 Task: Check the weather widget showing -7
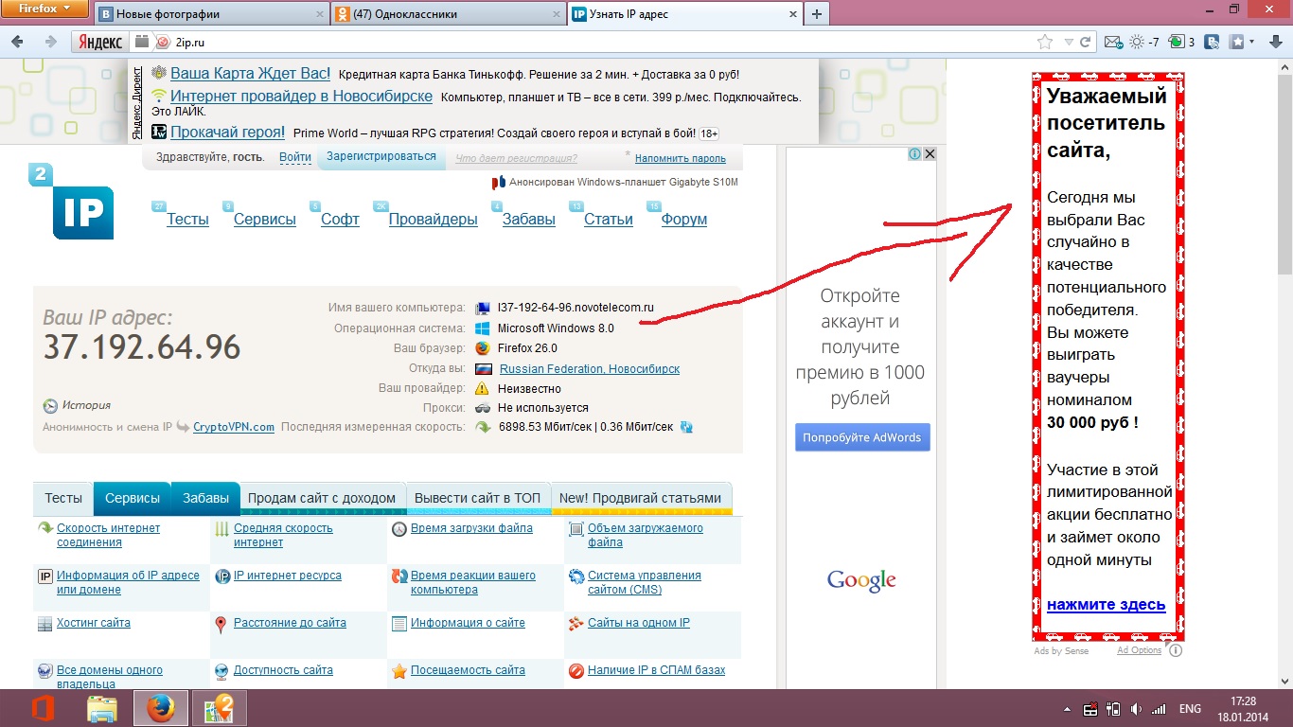pos(1144,42)
